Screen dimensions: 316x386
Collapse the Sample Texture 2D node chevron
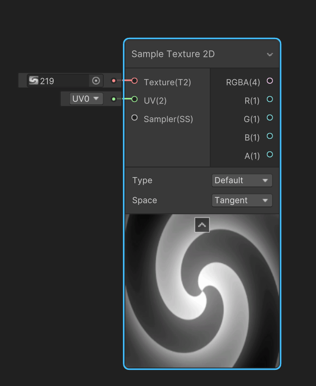[270, 54]
